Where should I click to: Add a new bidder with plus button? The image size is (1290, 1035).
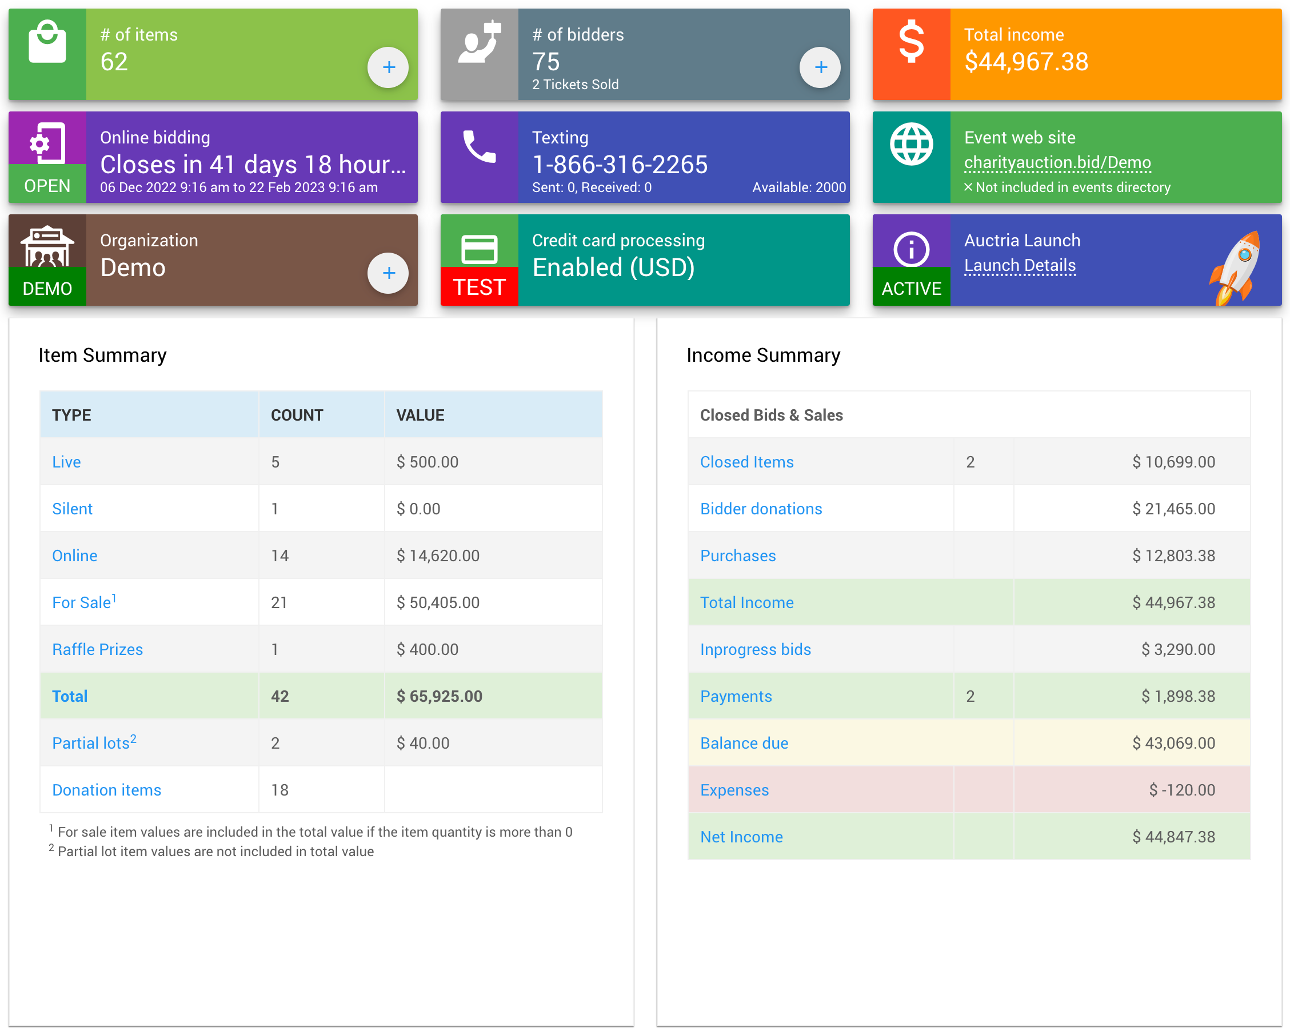(x=820, y=67)
